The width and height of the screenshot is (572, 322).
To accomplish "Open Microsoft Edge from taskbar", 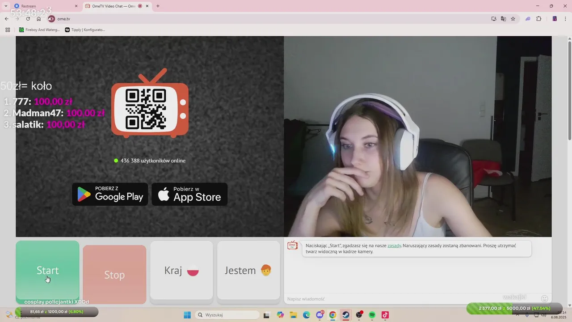I will (x=307, y=315).
